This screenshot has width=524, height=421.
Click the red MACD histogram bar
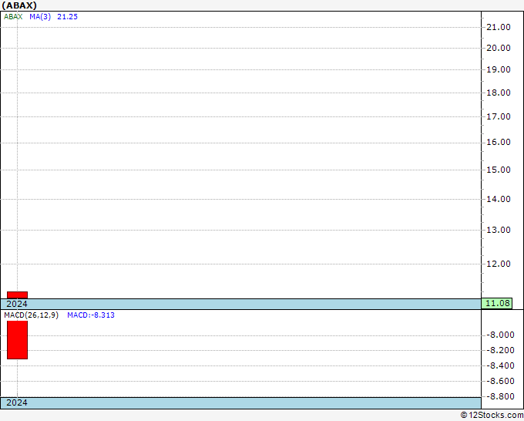pyautogui.click(x=18, y=340)
